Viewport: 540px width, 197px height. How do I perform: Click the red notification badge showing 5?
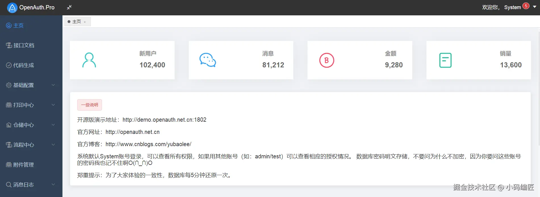point(526,6)
